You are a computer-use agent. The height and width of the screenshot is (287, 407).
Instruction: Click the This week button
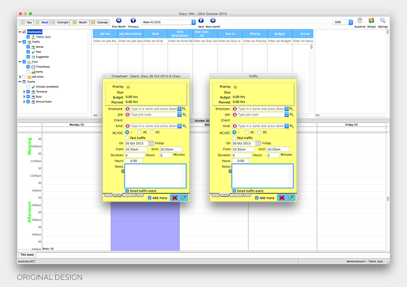pyautogui.click(x=27, y=255)
